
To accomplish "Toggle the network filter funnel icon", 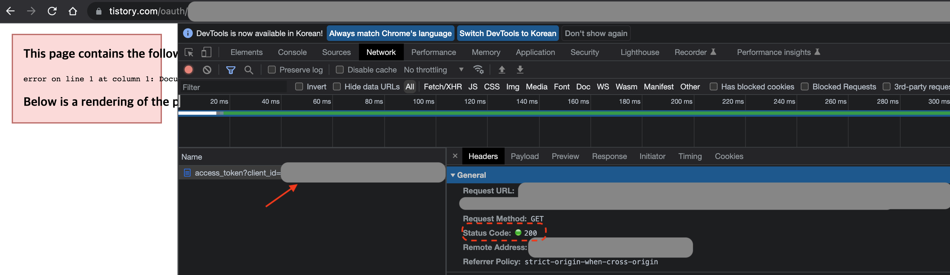I will coord(231,70).
